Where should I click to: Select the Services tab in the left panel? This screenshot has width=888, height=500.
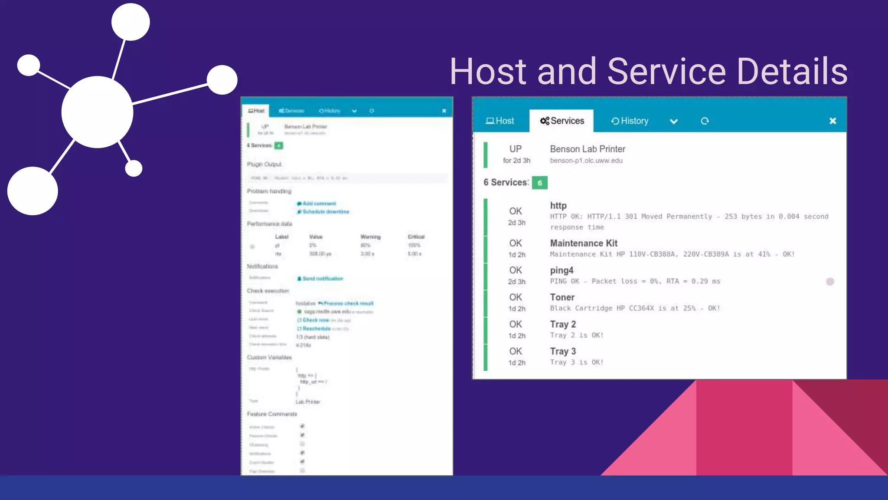(291, 111)
